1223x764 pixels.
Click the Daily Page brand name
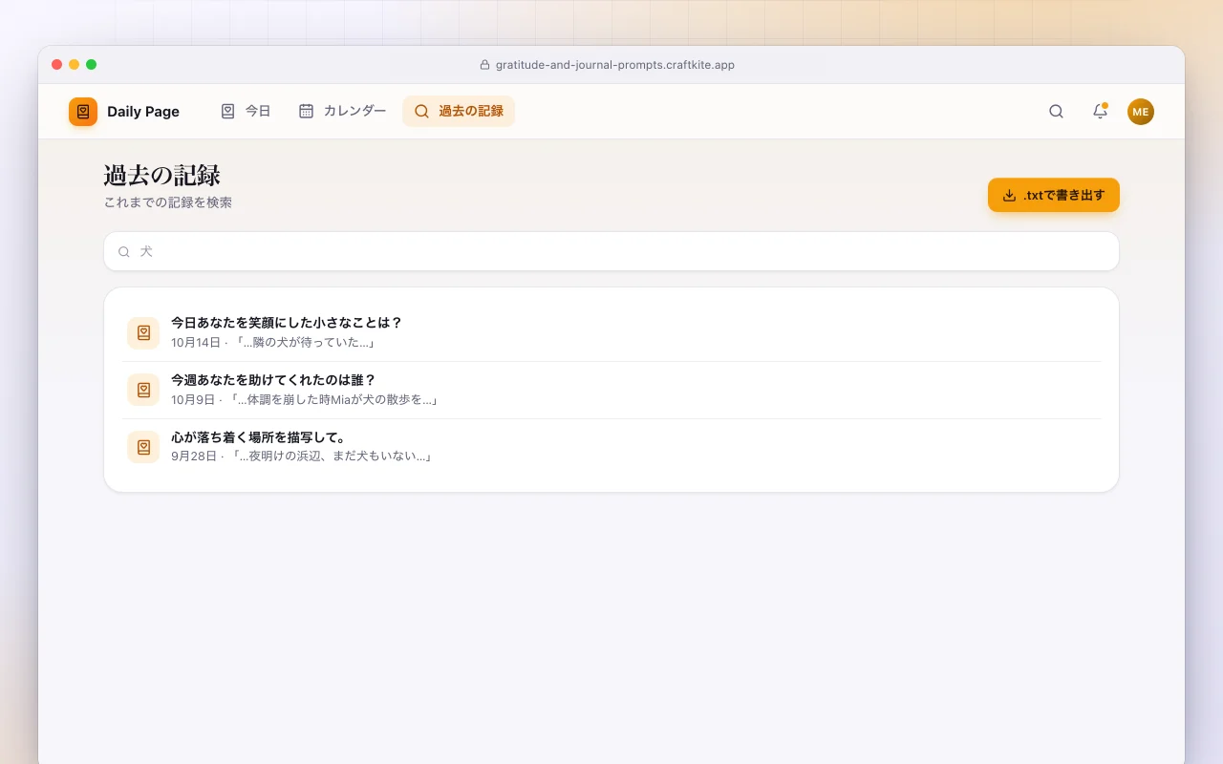(x=143, y=112)
